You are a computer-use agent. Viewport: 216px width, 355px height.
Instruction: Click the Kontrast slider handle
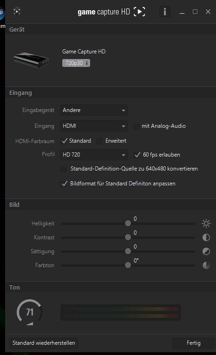(x=128, y=237)
